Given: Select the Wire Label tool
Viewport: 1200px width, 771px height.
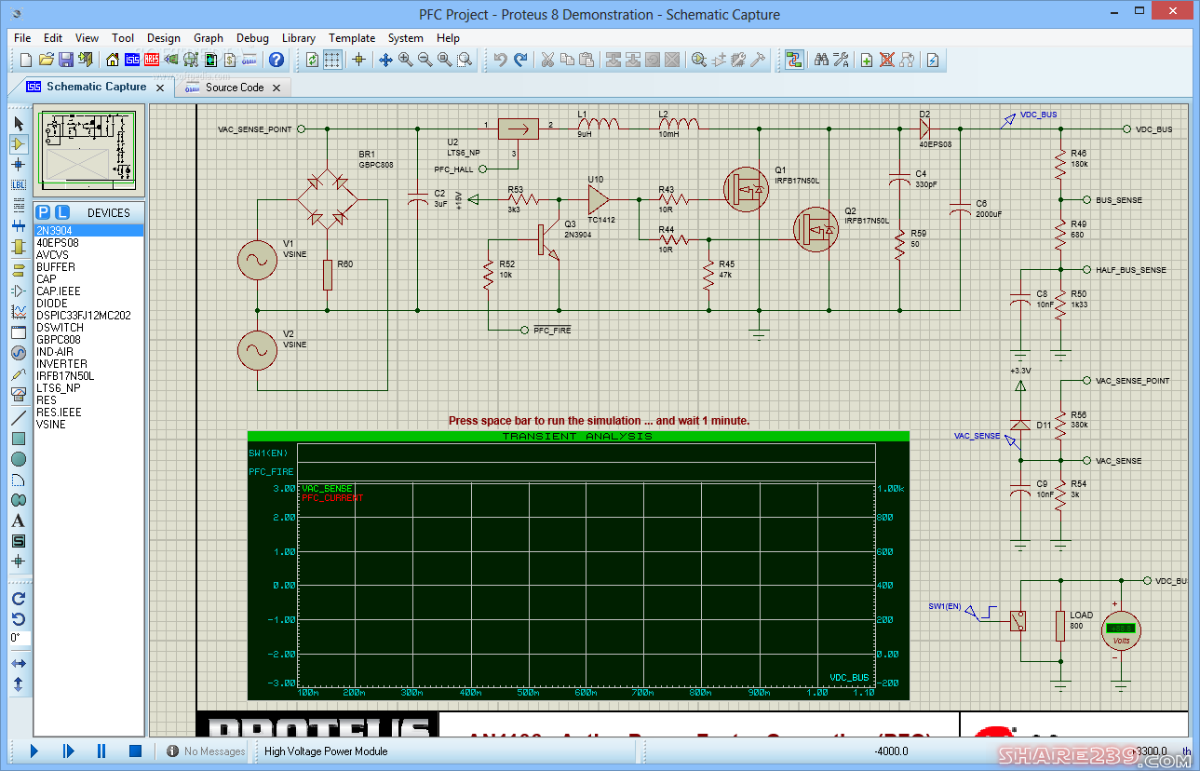Looking at the screenshot, I should click(19, 184).
